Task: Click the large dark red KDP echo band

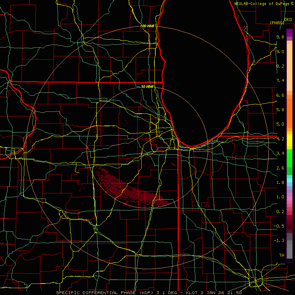Action: click(x=132, y=191)
